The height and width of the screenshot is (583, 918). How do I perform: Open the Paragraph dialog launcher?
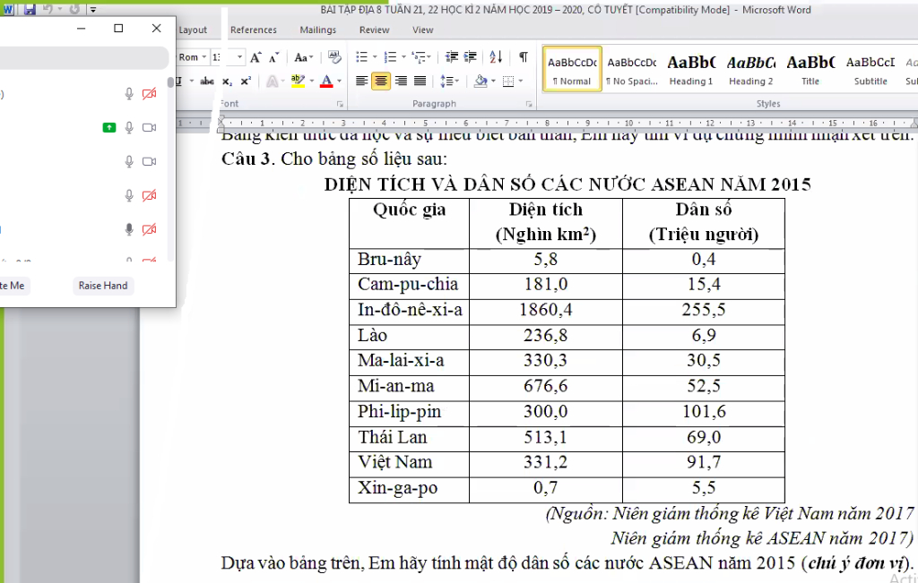point(529,104)
